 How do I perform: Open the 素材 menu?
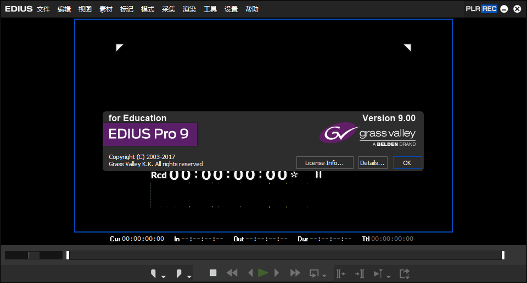click(106, 9)
